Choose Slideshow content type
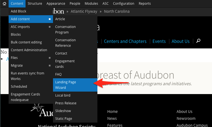Viewport: 212px width, 127px height. (x=75, y=111)
